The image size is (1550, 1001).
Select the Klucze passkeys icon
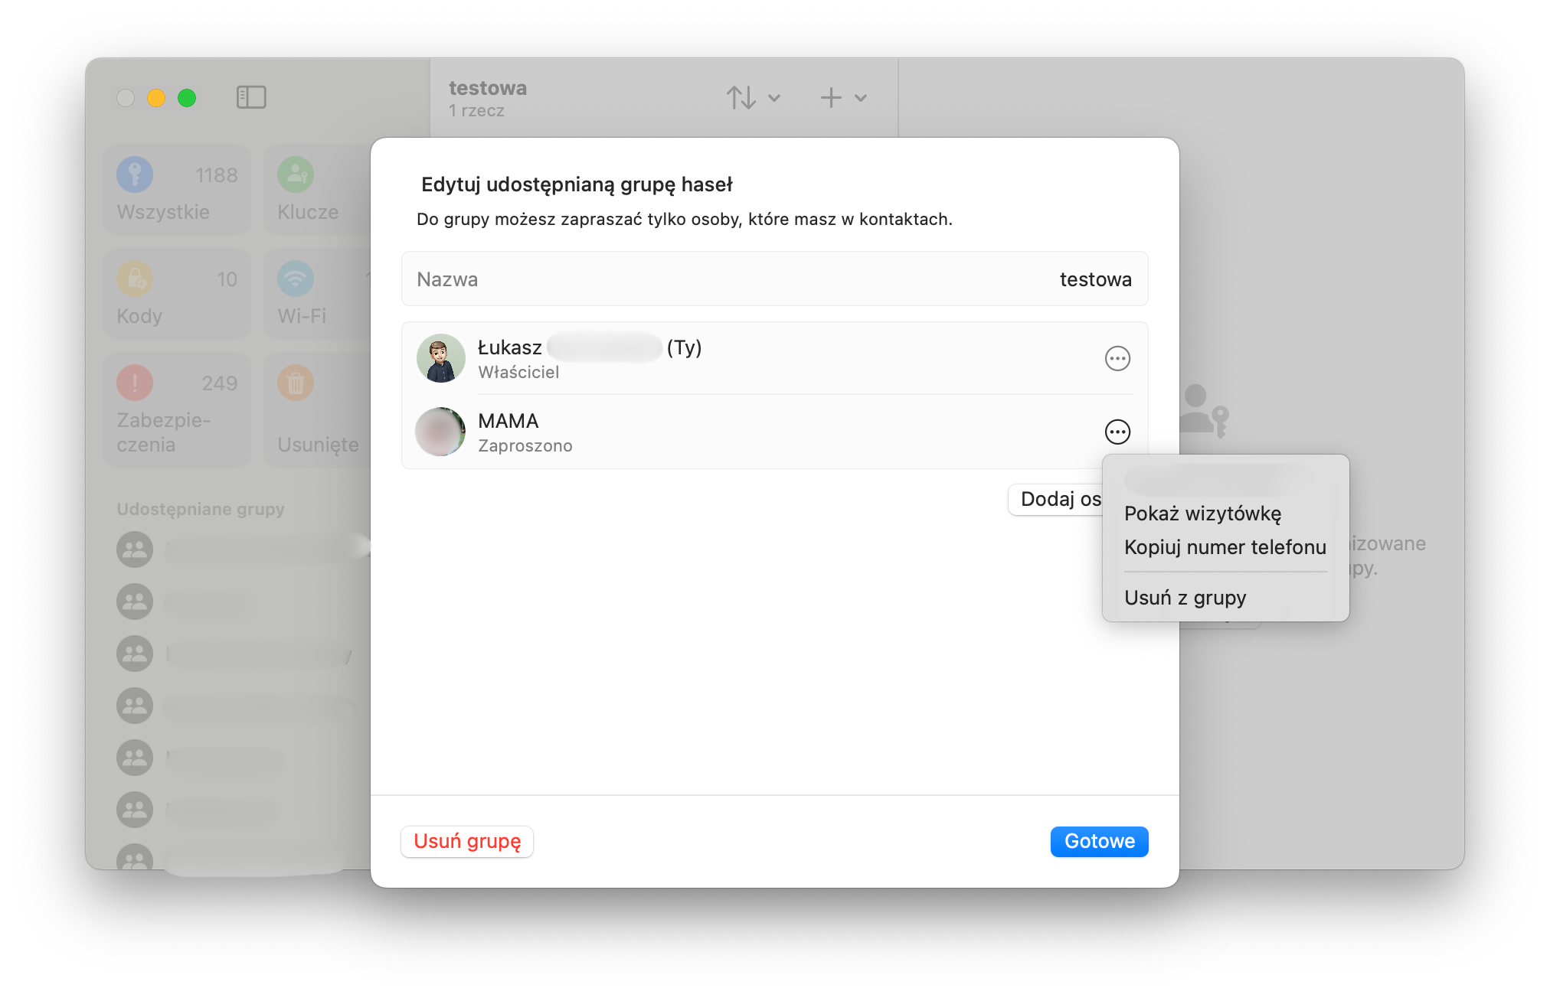coord(296,174)
